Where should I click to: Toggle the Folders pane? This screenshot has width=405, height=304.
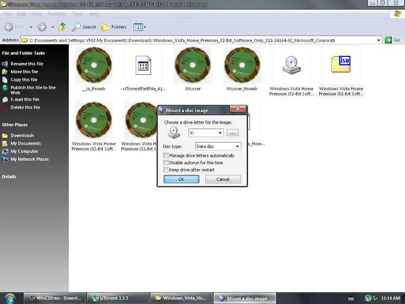coord(114,27)
